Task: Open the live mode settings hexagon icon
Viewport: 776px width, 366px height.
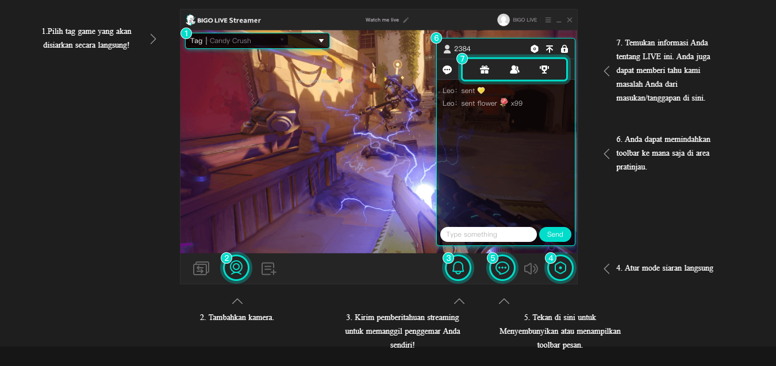Action: coord(560,268)
